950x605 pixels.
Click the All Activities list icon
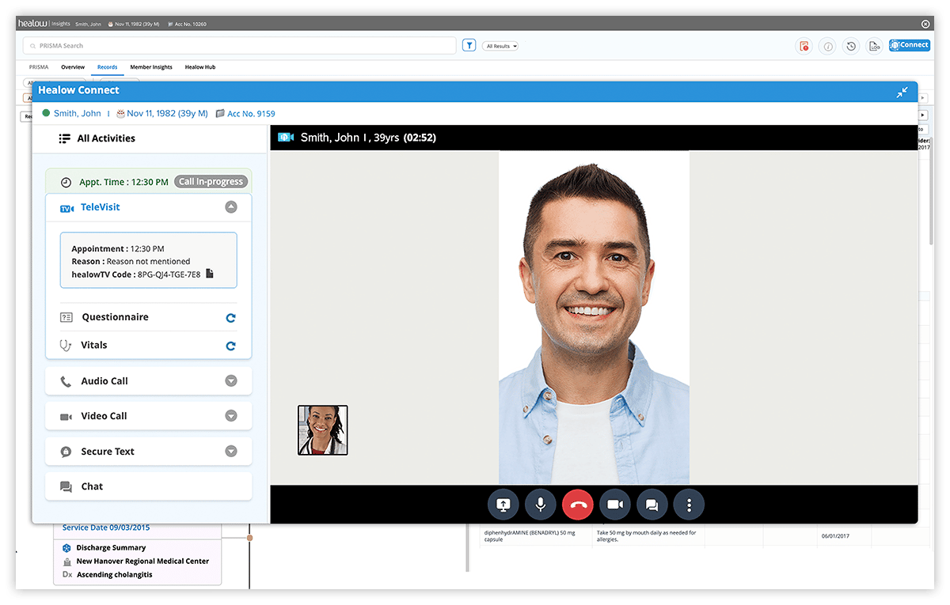point(65,138)
